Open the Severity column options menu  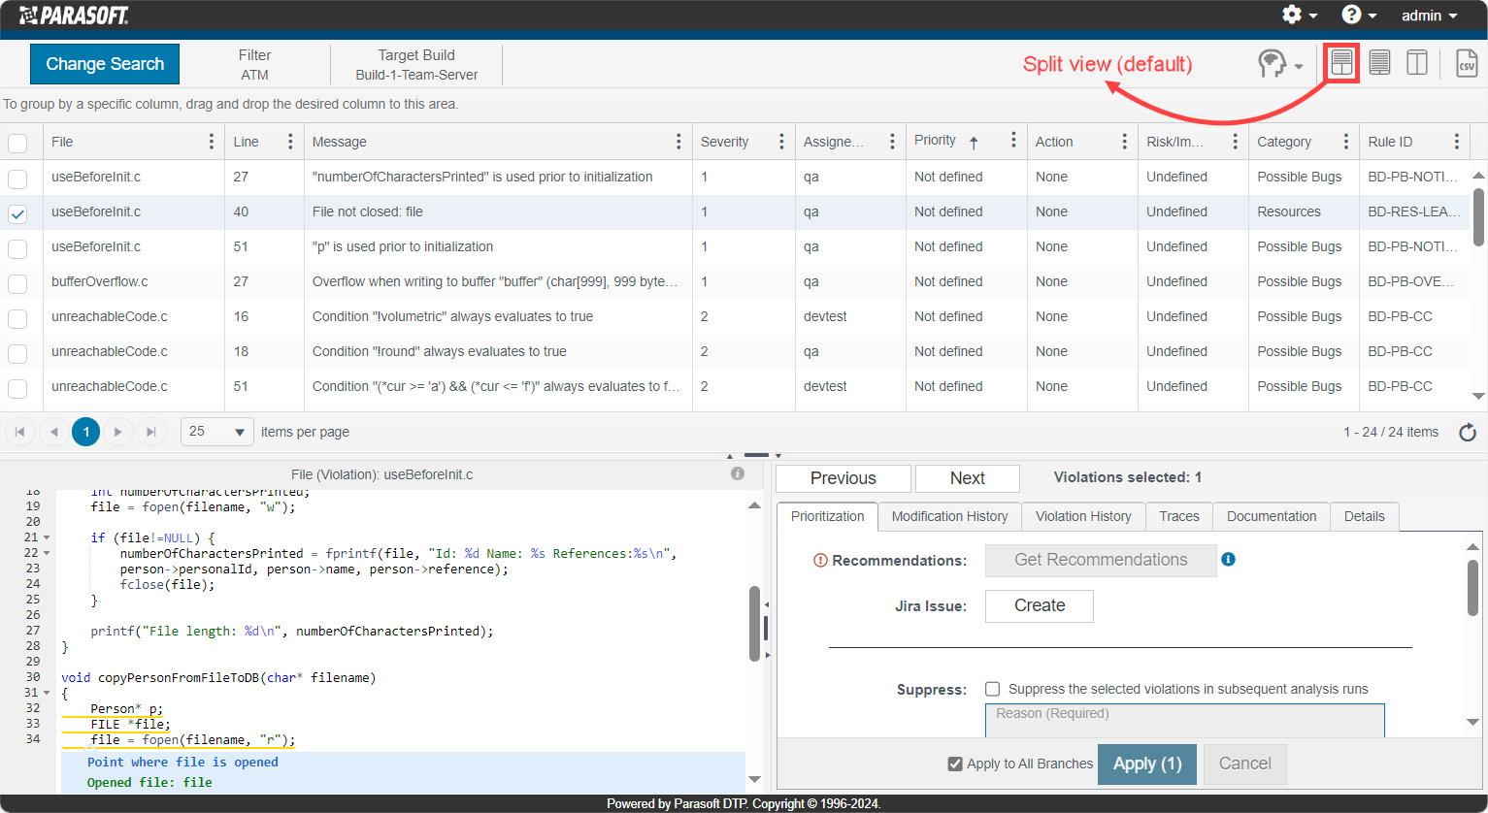781,142
